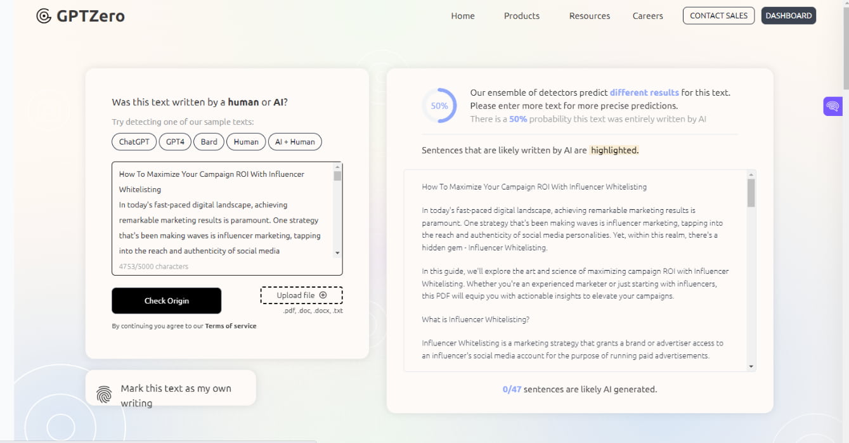Viewport: 849px width, 443px height.
Task: Click the 50% probability gauge
Action: coord(439,105)
